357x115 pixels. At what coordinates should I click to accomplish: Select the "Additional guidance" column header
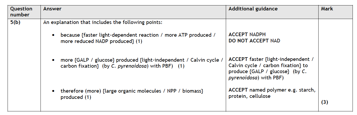click(x=253, y=9)
